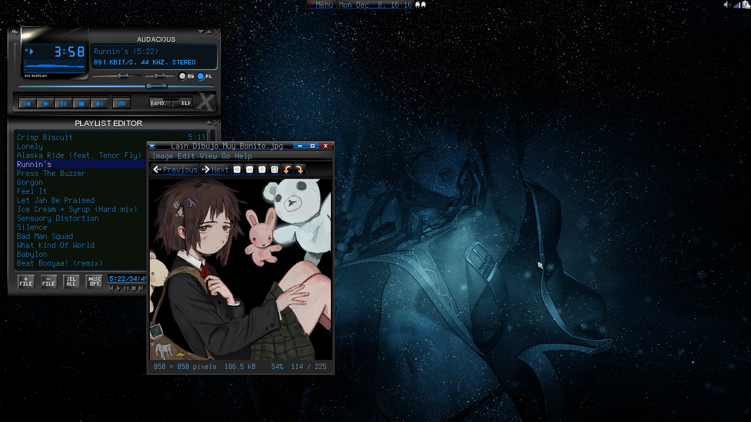Show image at normal 1:1 size
This screenshot has height=422, width=751.
262,170
